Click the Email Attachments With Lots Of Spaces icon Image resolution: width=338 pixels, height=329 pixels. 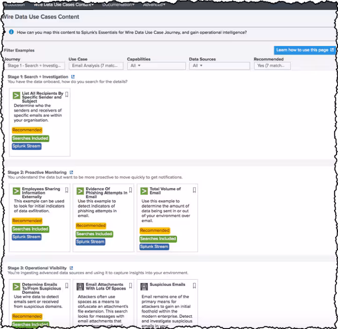tap(80, 286)
